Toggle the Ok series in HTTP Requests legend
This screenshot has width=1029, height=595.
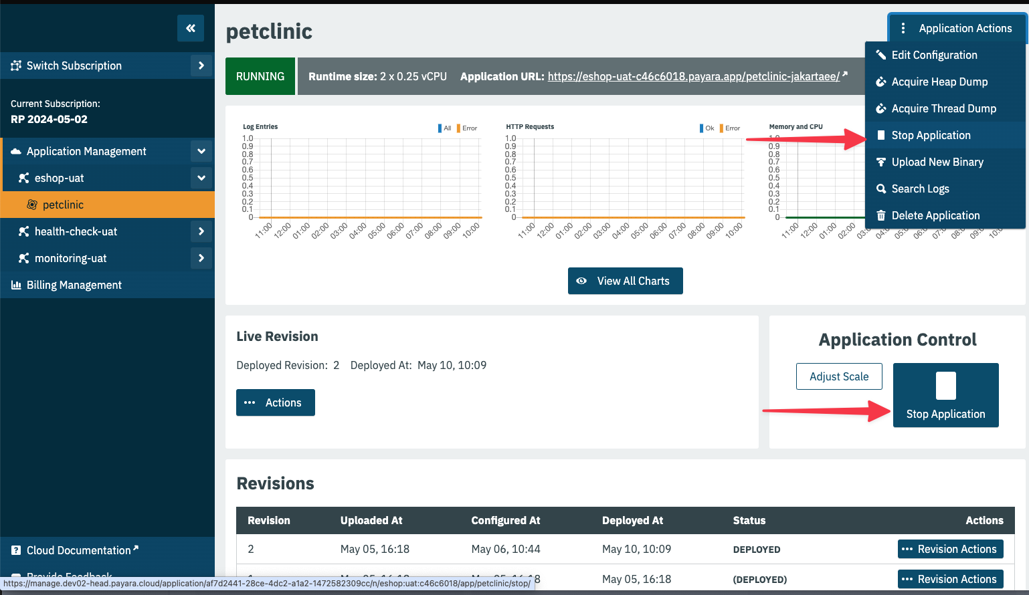707,128
